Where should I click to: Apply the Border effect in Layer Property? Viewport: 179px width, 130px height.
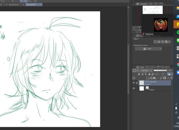155,42
